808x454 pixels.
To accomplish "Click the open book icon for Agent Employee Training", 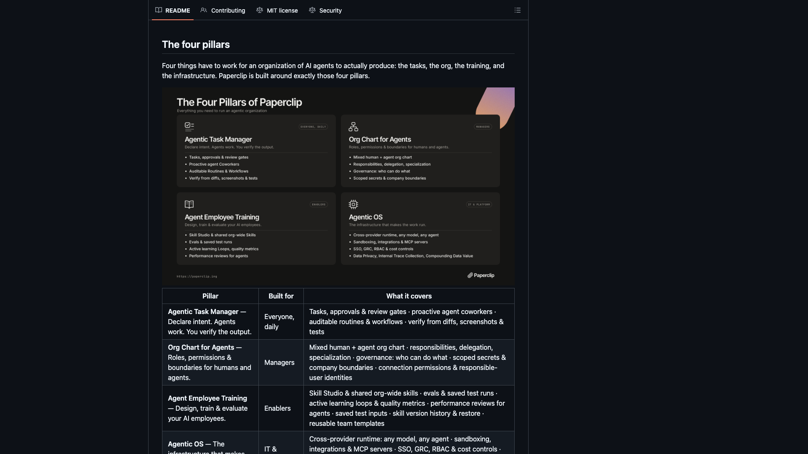I will [189, 204].
